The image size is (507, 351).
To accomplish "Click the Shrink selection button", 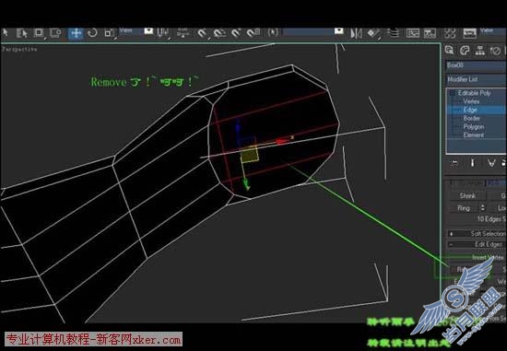I will (x=467, y=195).
